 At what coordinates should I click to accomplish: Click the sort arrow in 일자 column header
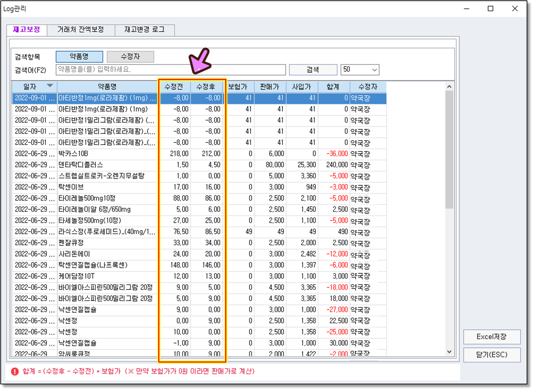50,86
